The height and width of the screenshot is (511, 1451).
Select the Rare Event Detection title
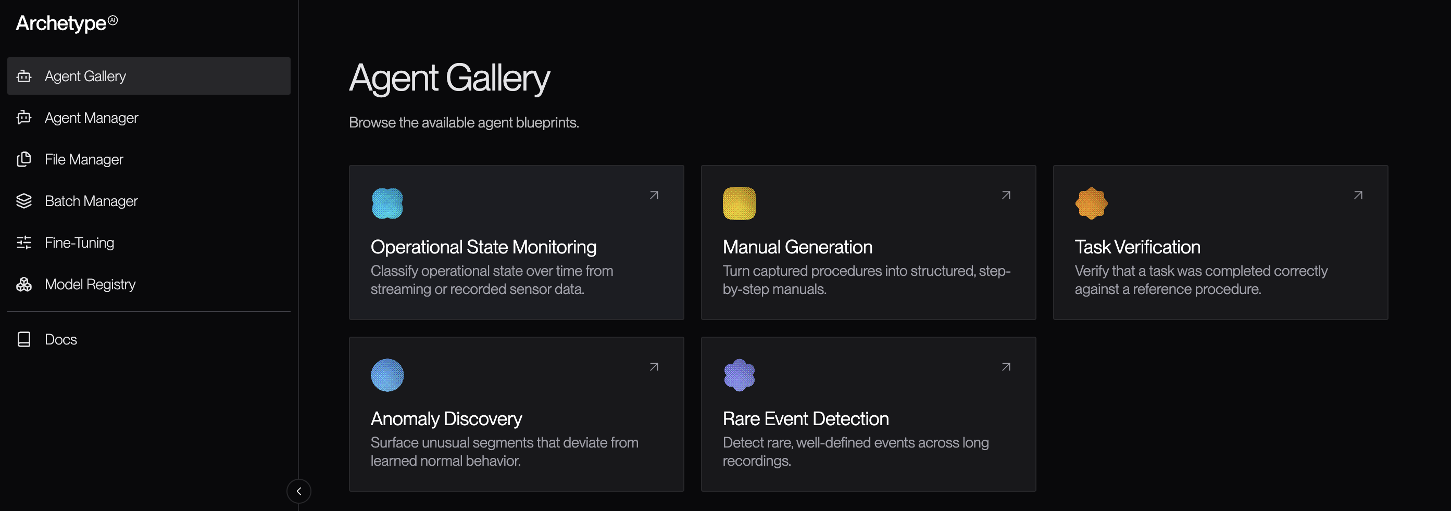806,419
